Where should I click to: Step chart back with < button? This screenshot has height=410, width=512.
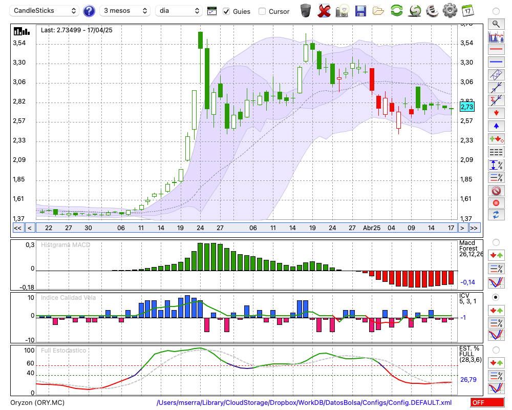tap(30, 228)
